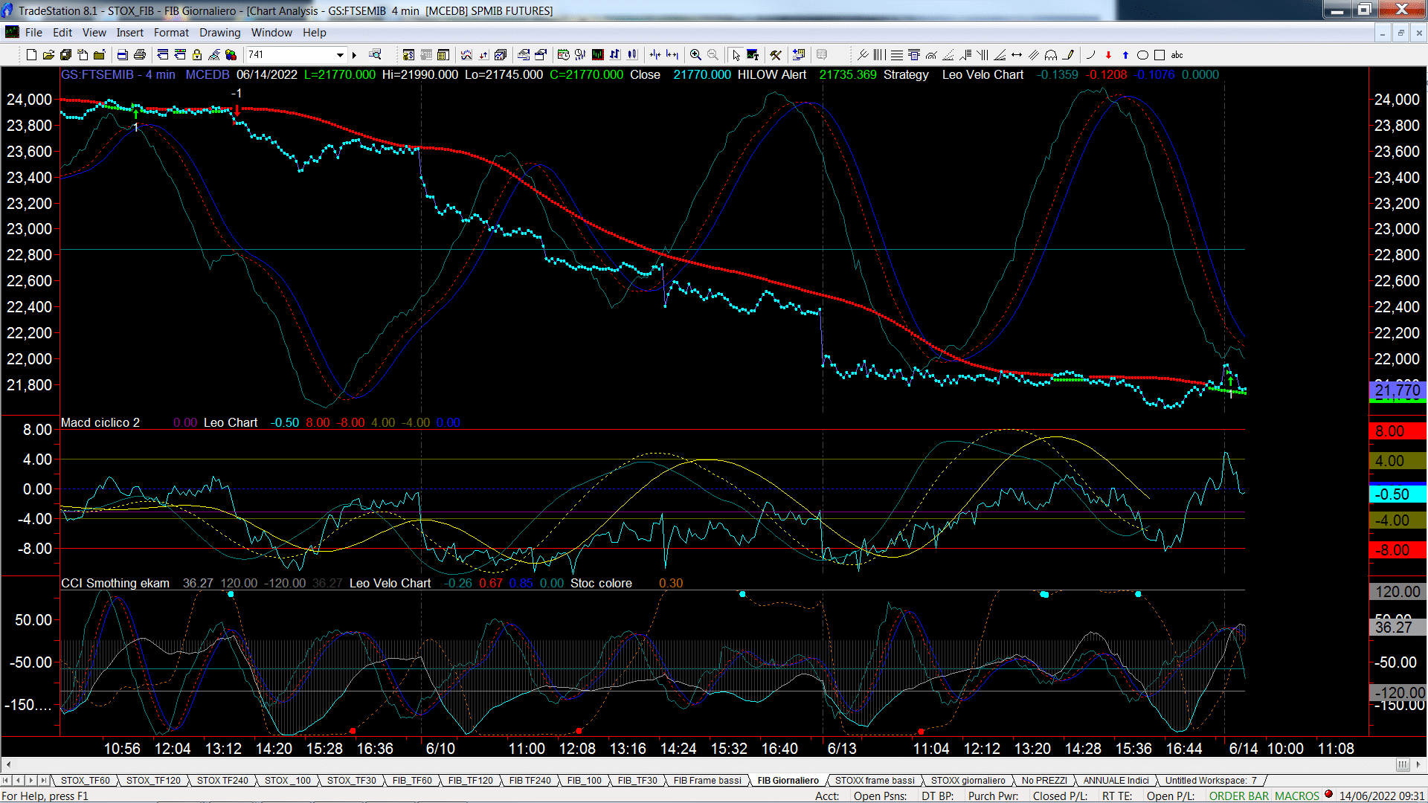
Task: Open the Window menu
Action: click(x=271, y=33)
